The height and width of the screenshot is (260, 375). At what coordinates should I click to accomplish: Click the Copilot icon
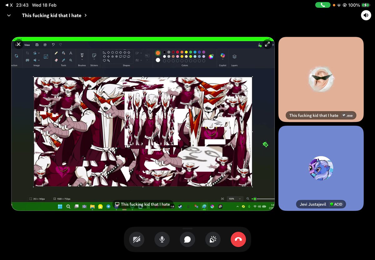click(222, 55)
